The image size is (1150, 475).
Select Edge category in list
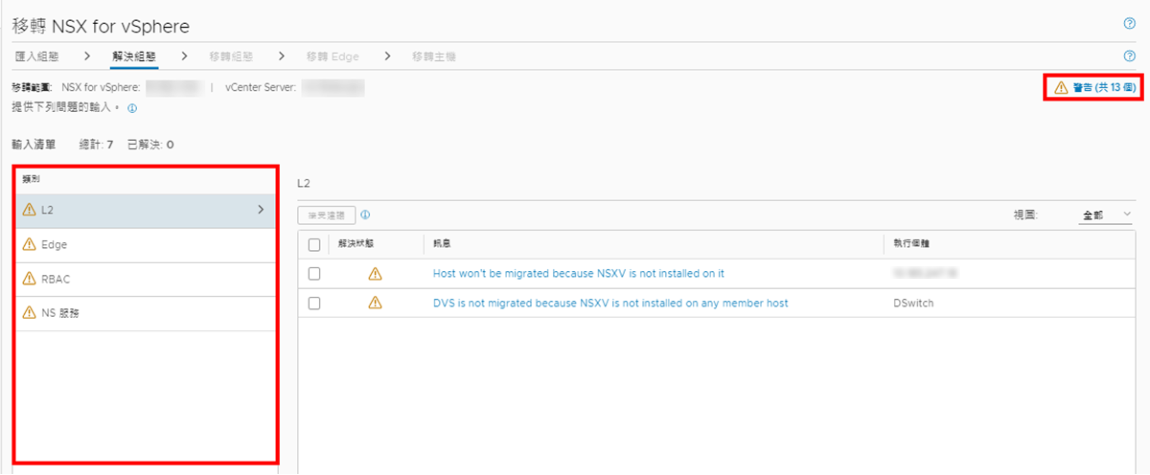click(146, 245)
